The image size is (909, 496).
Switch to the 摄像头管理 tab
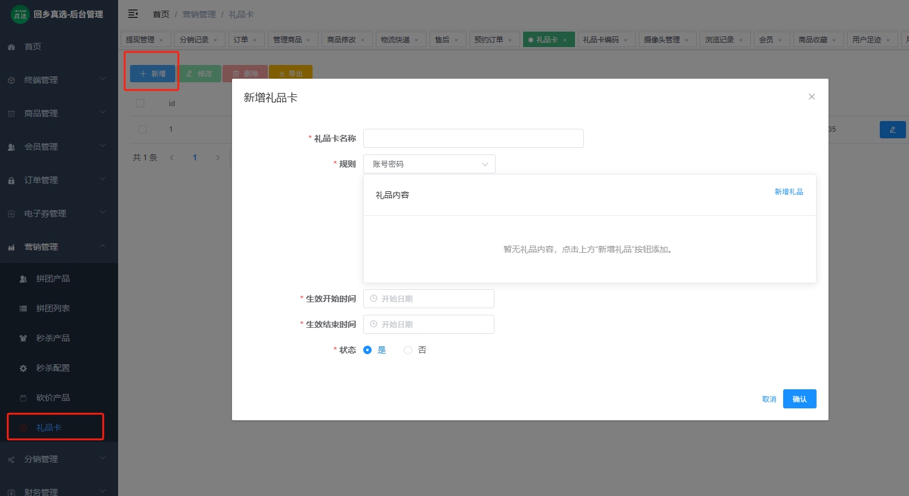click(663, 39)
